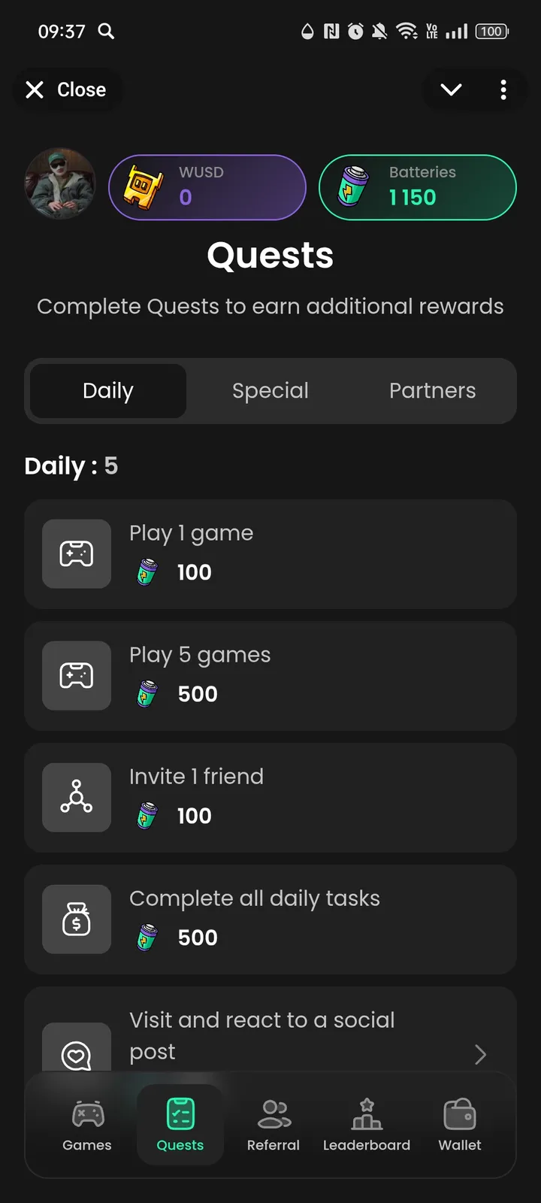Select the Daily quests tab
This screenshot has width=541, height=1203.
pos(108,391)
